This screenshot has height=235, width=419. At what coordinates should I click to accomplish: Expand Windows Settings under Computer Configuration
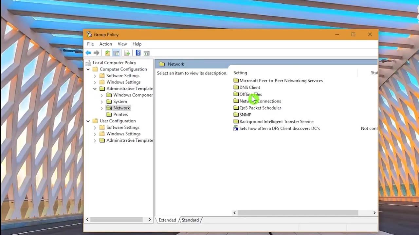(x=95, y=82)
